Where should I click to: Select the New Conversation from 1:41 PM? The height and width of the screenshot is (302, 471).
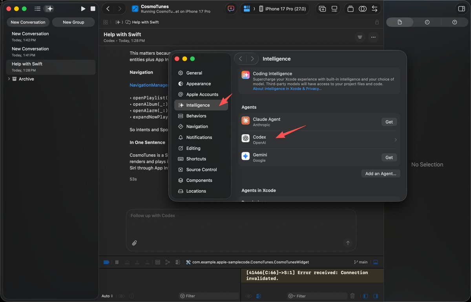[51, 52]
